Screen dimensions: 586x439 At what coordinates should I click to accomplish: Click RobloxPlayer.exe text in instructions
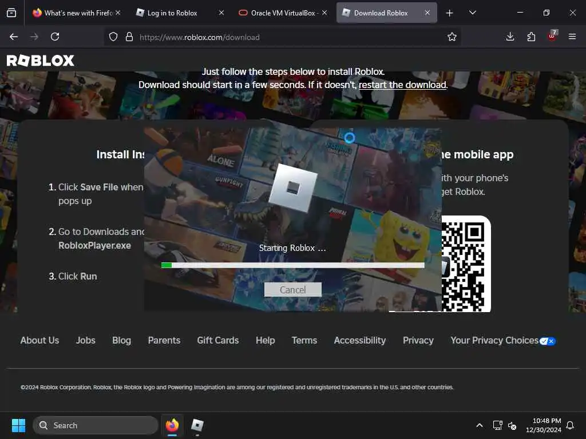[94, 246]
